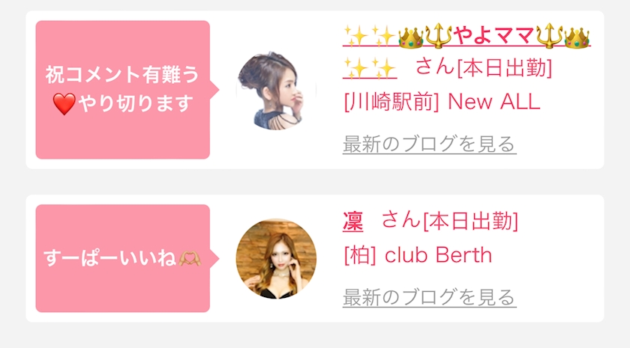Image resolution: width=630 pixels, height=348 pixels.
Task: Click the [川崎駅前] New ALL shop text
Action: 442,102
